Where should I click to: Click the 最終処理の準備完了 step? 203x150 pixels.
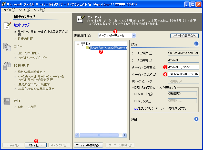32,72
